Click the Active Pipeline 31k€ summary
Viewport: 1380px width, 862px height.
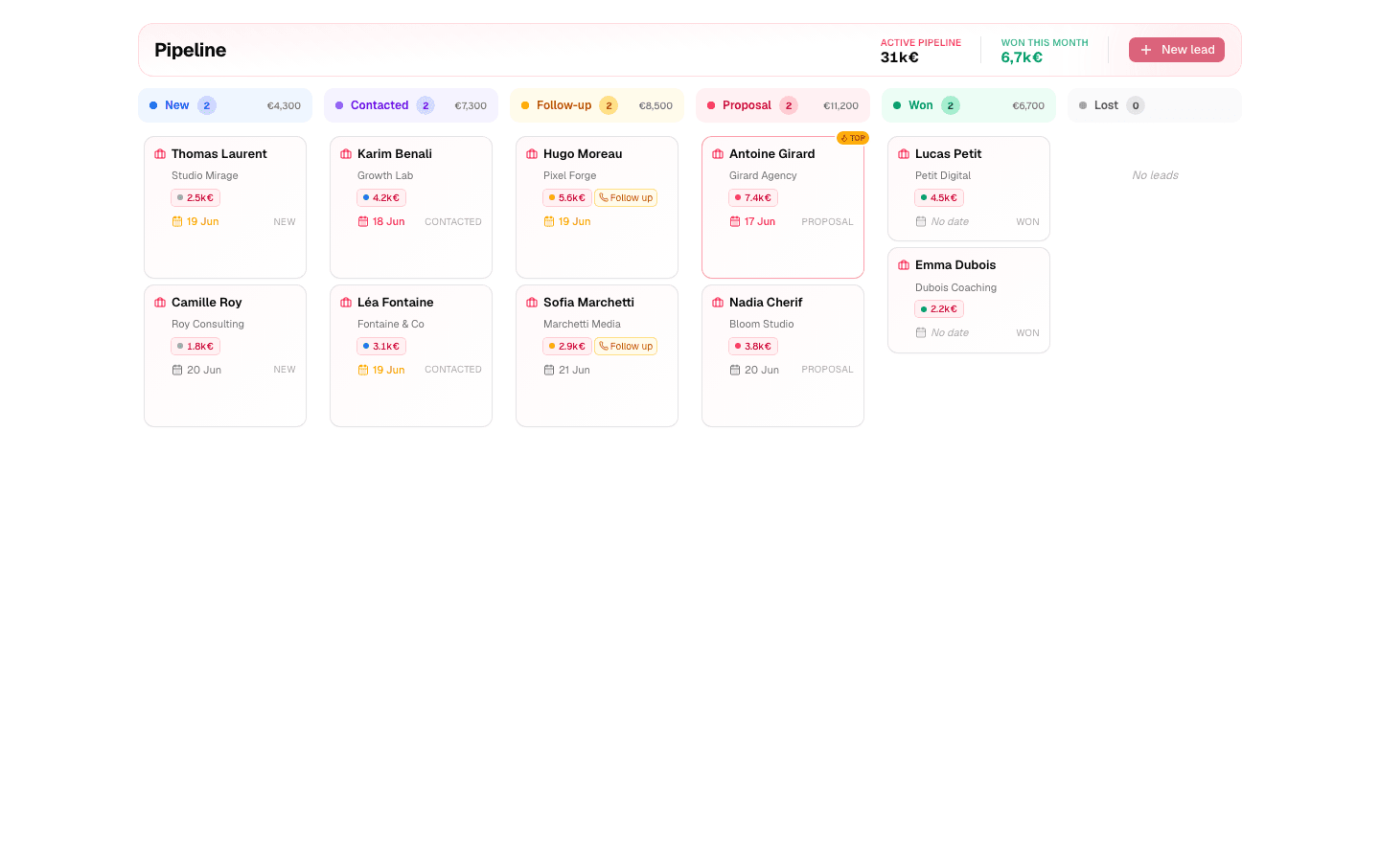click(x=921, y=50)
